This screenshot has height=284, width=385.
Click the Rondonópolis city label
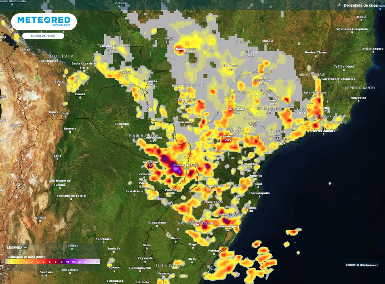tap(186, 49)
